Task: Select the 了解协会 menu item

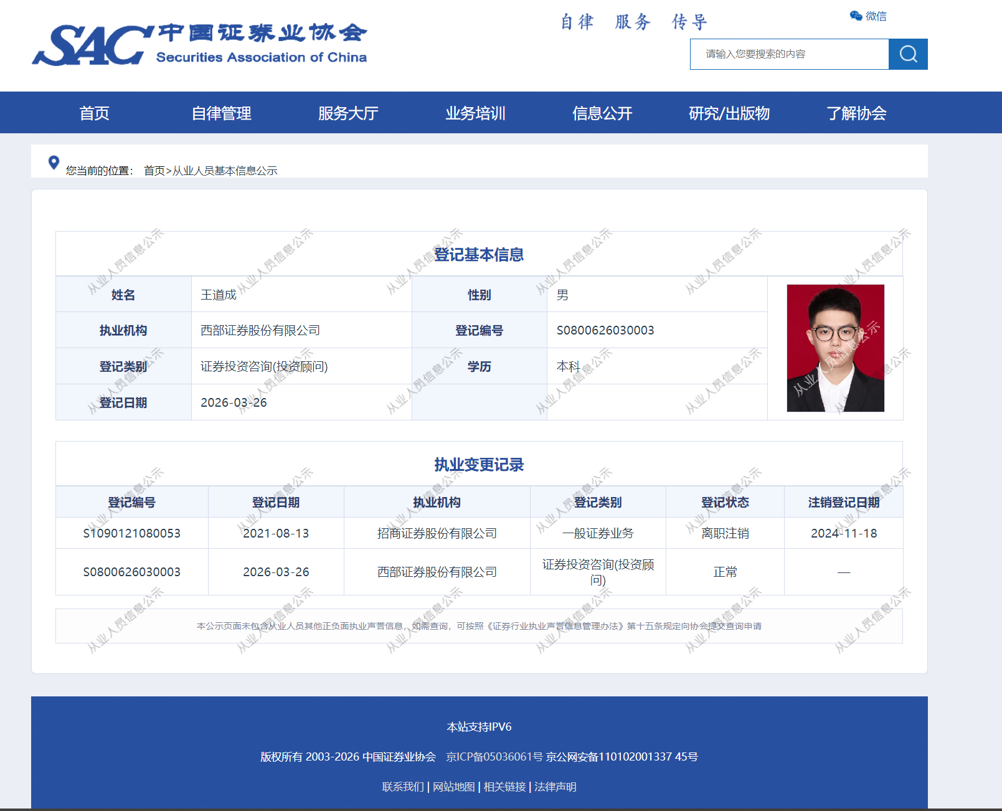Action: [856, 113]
